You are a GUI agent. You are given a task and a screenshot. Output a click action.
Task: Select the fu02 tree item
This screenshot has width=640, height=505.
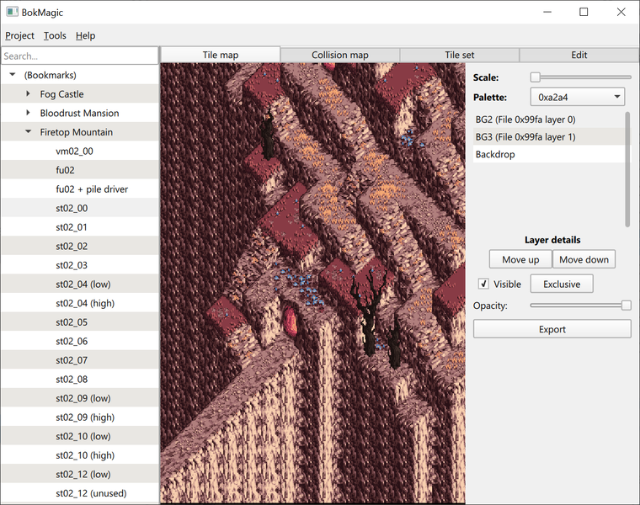[x=80, y=170]
